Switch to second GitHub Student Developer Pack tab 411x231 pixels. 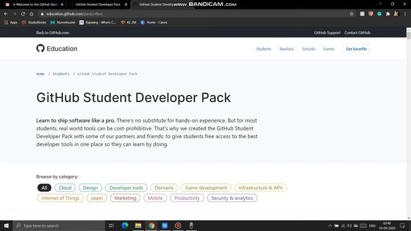98,4
